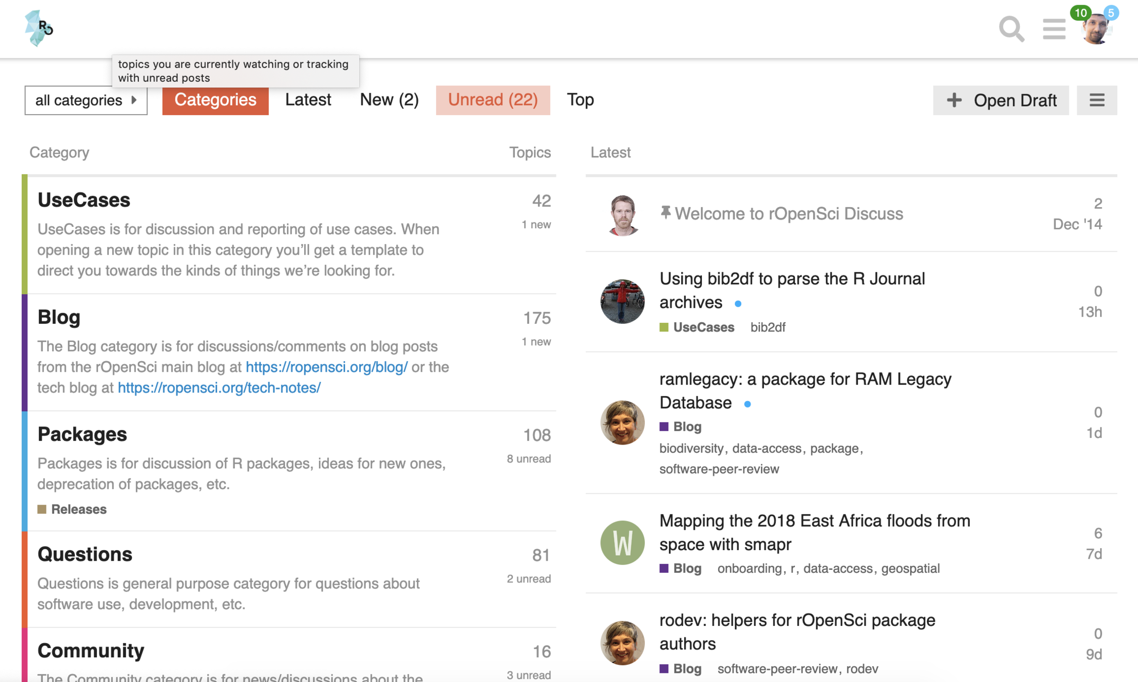Viewport: 1138px width, 682px height.
Task: Open poster avatar on ramlegacy topic
Action: click(x=623, y=422)
